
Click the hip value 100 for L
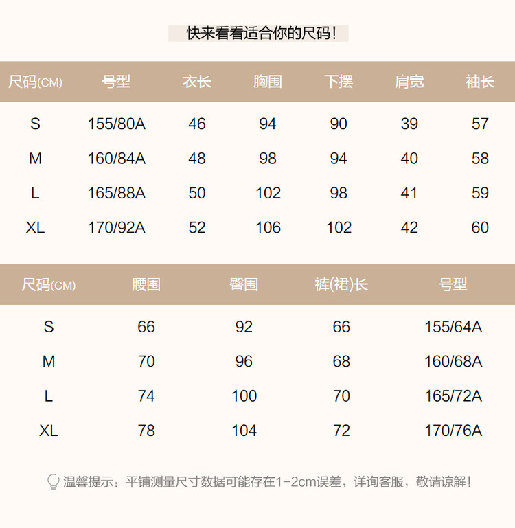[244, 396]
